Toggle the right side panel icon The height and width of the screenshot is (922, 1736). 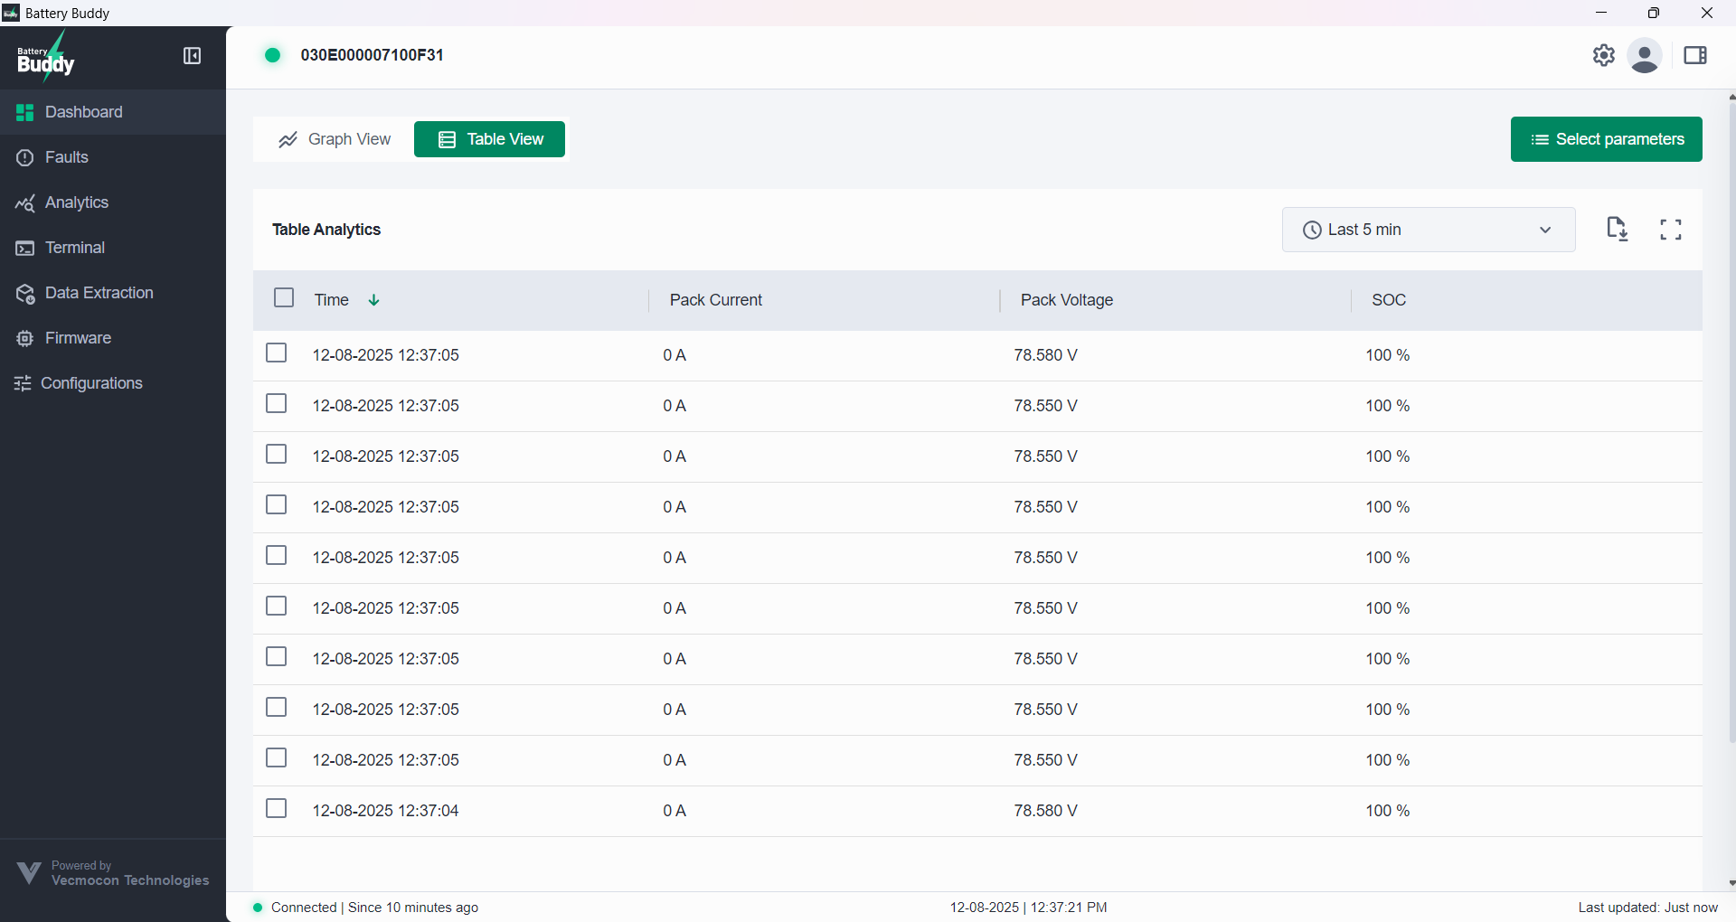point(1694,56)
